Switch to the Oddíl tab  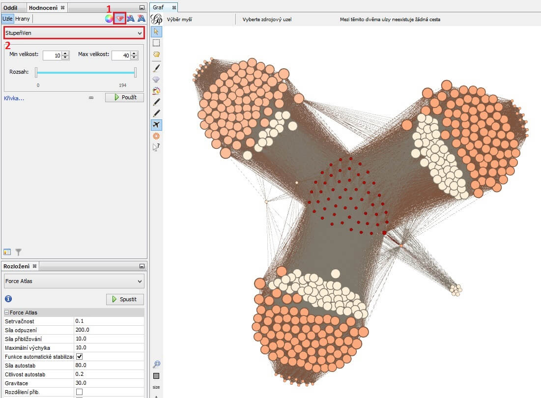tap(10, 7)
